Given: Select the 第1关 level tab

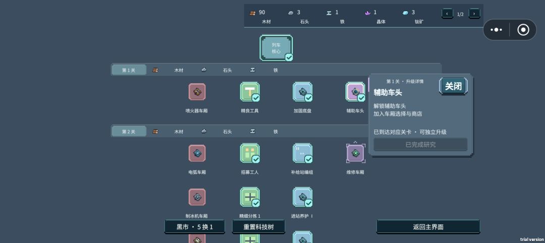Looking at the screenshot, I should [x=129, y=70].
